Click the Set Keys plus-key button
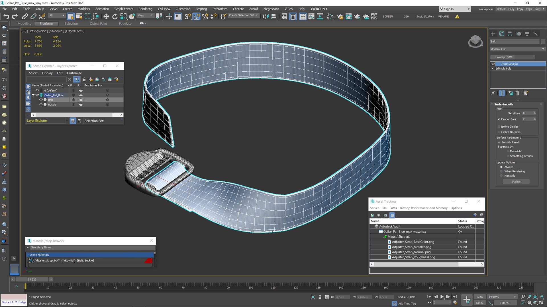Viewport: 547px width, 307px height. (x=467, y=299)
